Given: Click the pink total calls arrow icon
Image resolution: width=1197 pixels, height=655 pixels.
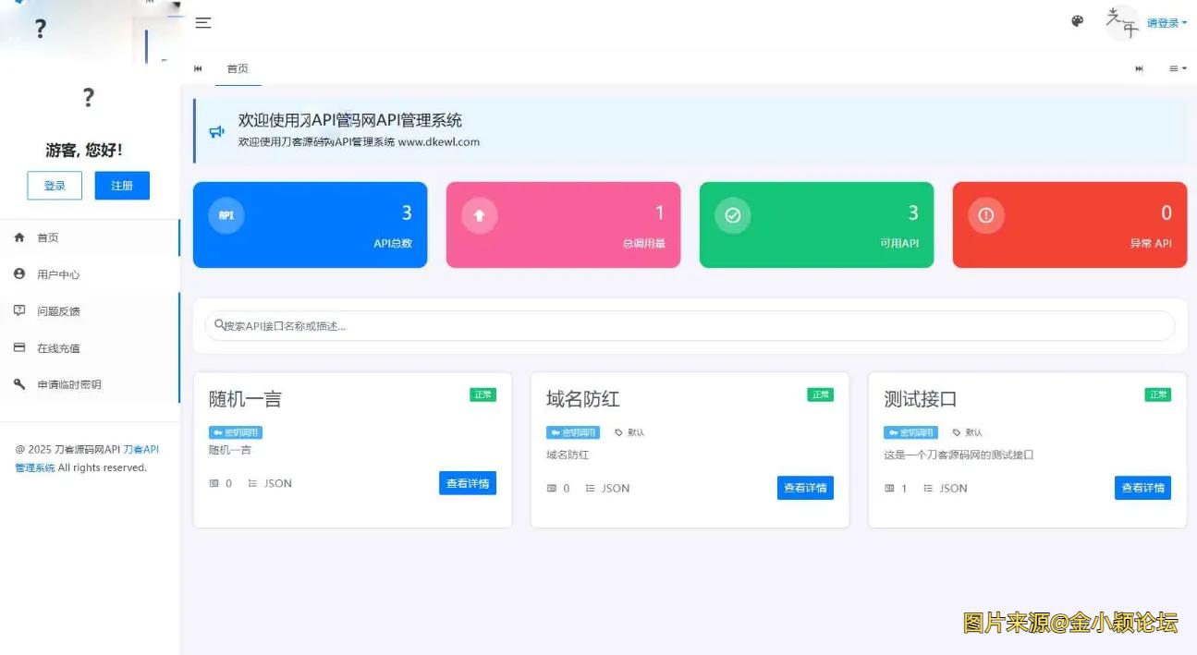Looking at the screenshot, I should click(480, 215).
